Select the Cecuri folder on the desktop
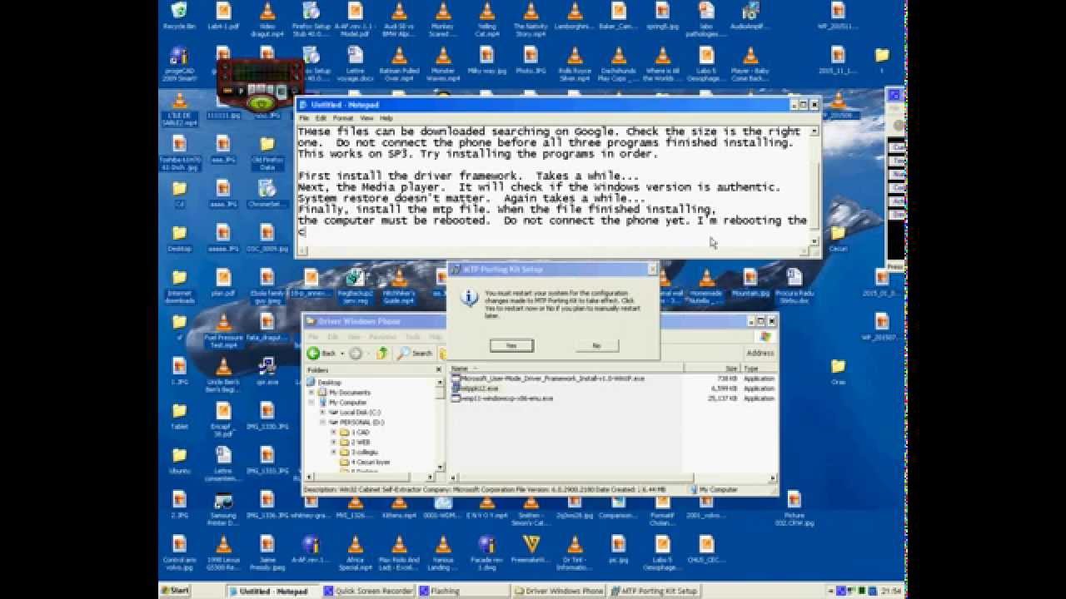1066x599 pixels. pos(838,237)
